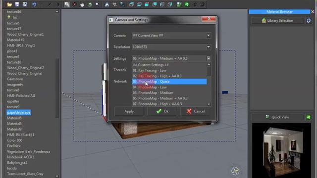Screen dimensions: 317x178
Task: Select material 'Babylon_pa.1'
Action: point(17,163)
